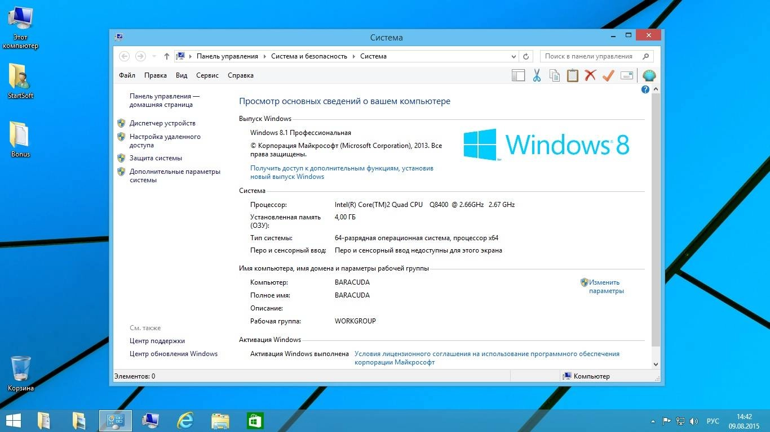Click the layout pane toolbar icon
770x432 pixels.
pyautogui.click(x=518, y=75)
